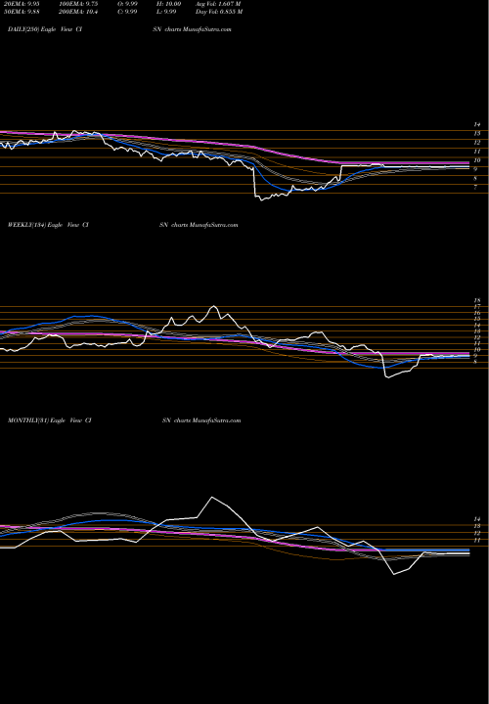489x704 pixels.
Task: Click the 200EMA value readout
Action: tap(77, 12)
